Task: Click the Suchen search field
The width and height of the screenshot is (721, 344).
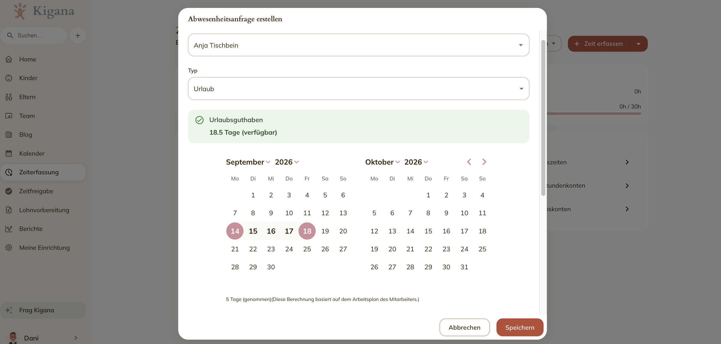Action: [34, 36]
